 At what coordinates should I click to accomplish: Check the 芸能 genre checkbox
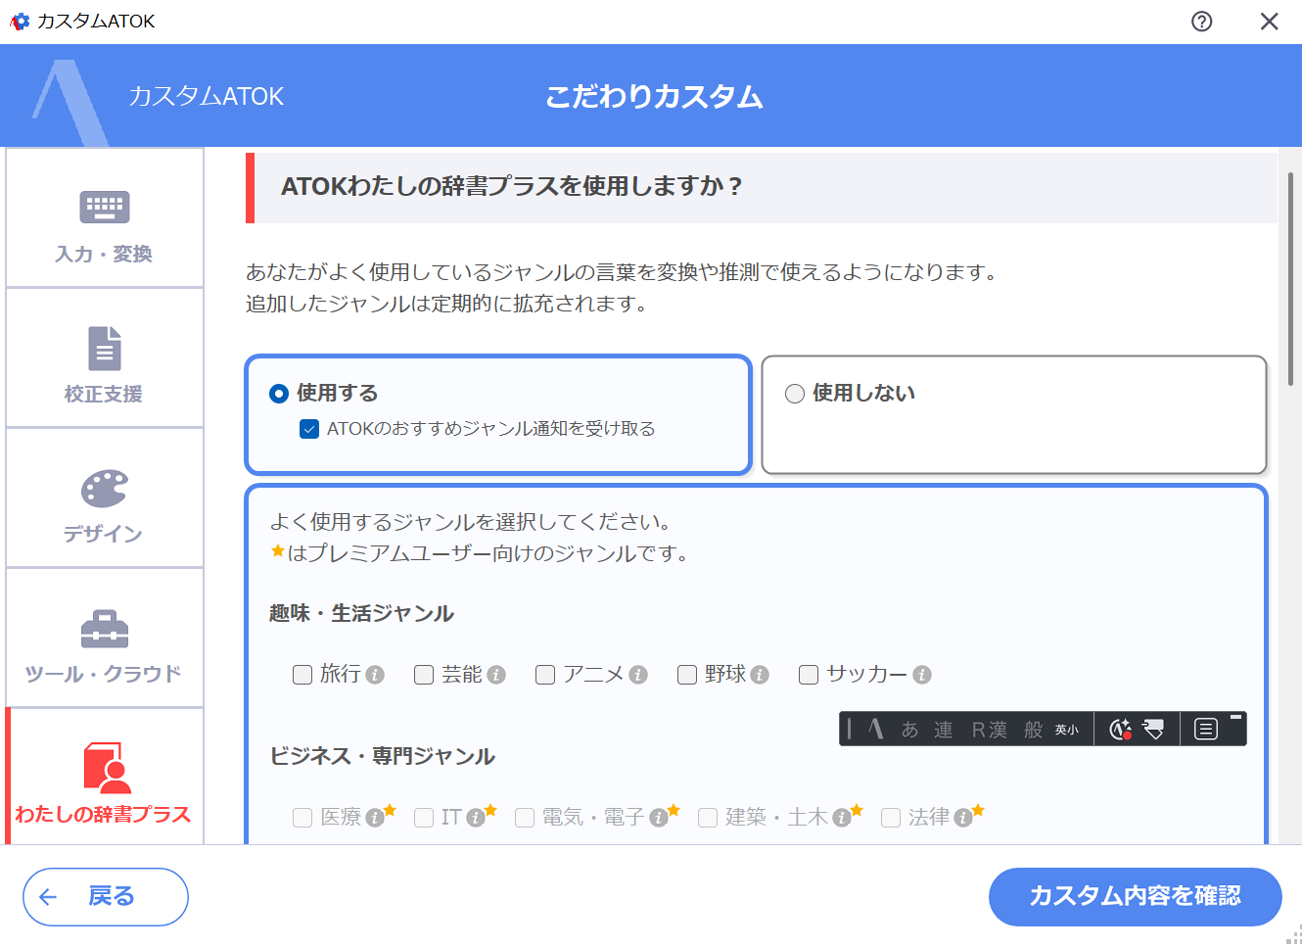coord(424,675)
